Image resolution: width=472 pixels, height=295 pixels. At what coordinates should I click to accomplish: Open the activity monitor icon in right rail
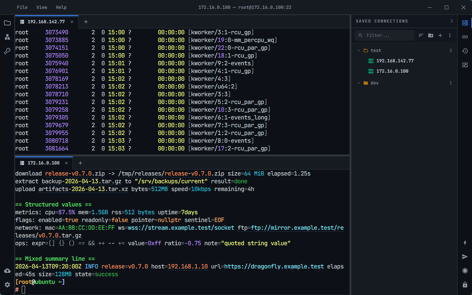coord(465,65)
